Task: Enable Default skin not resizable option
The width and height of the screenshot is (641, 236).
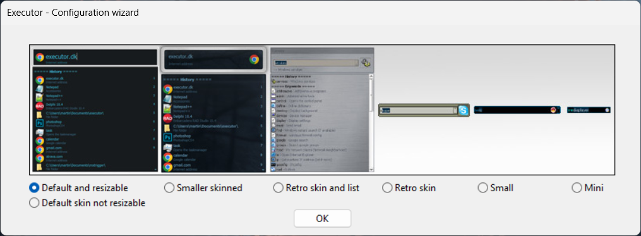Action: [88, 203]
